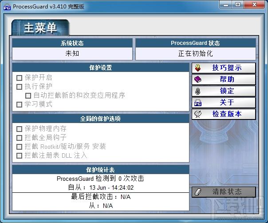Click the 自从: 13 Jun - 14:24:02 text
The width and height of the screenshot is (268, 223).
click(101, 187)
